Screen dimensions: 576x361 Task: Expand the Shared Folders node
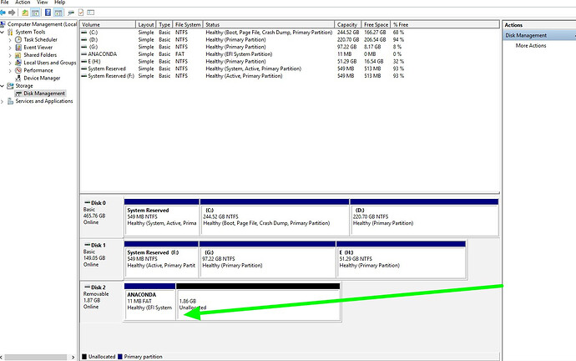coord(10,55)
